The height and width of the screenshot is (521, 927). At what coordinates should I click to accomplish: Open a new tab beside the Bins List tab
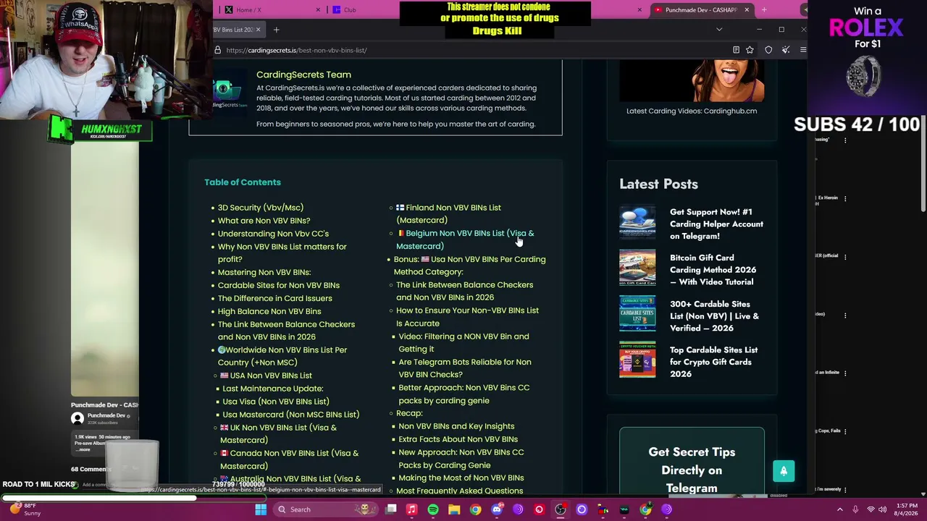coord(276,30)
